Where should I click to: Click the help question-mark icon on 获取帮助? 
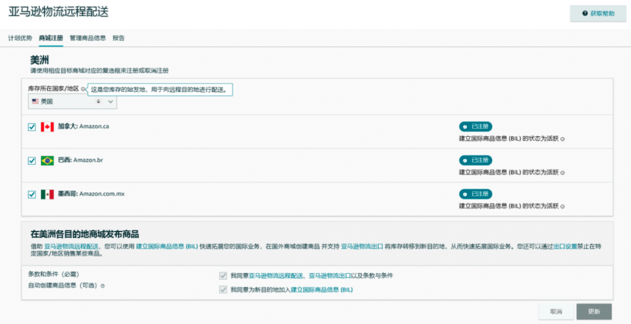pyautogui.click(x=585, y=13)
